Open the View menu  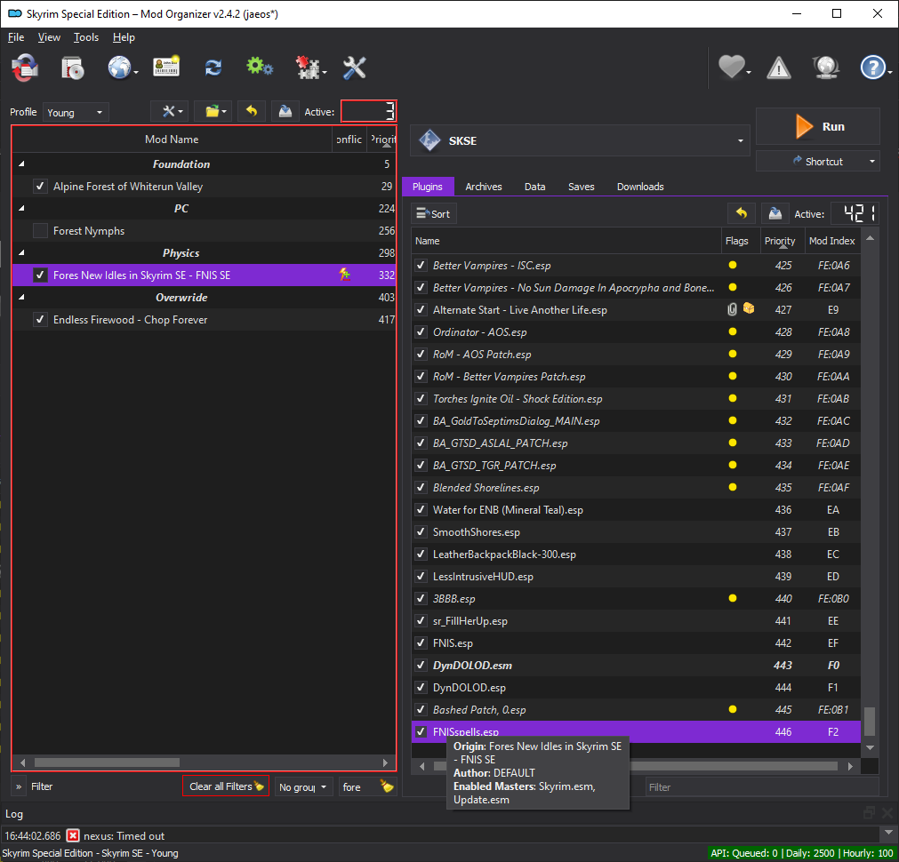click(x=49, y=37)
